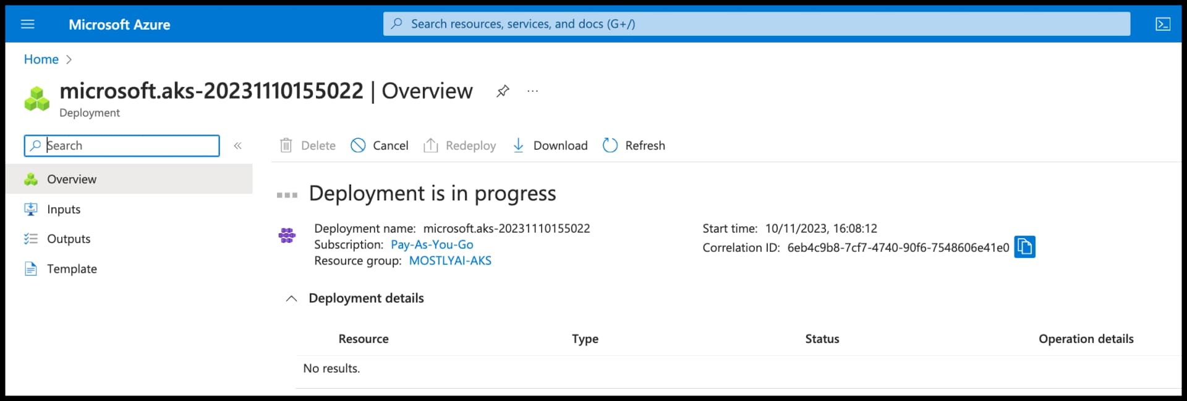Sort by the Type column header
The image size is (1187, 401).
(x=585, y=339)
